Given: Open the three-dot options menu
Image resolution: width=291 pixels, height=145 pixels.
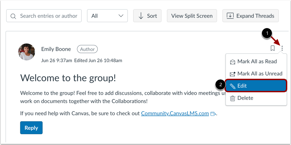Looking at the screenshot, I should [282, 48].
